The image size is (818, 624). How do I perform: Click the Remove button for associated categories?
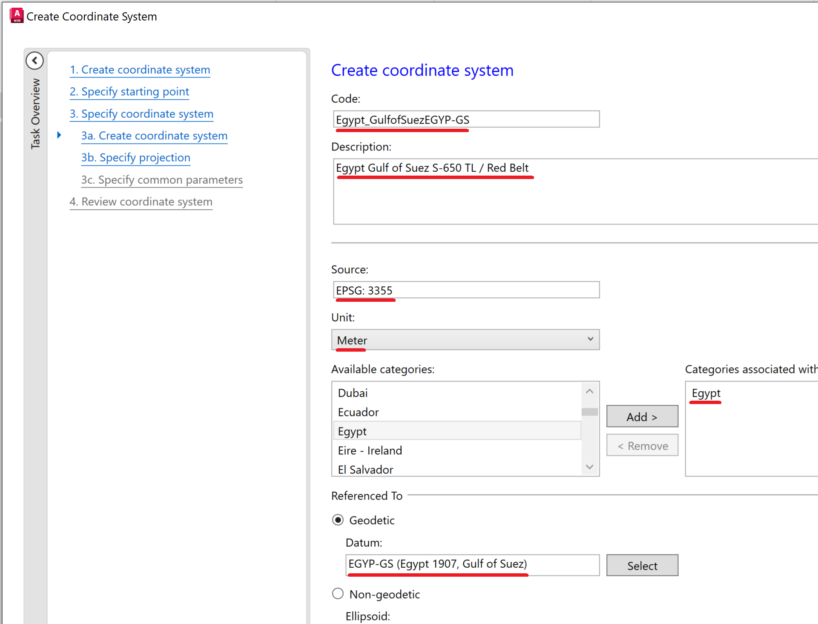642,445
